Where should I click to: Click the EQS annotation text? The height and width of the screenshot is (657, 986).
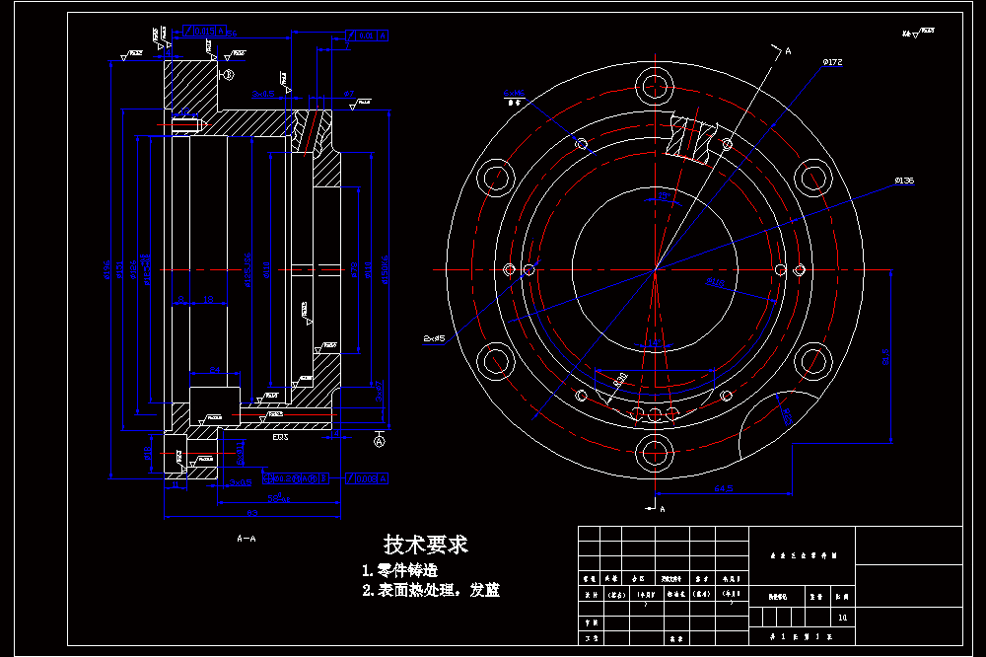coord(280,437)
